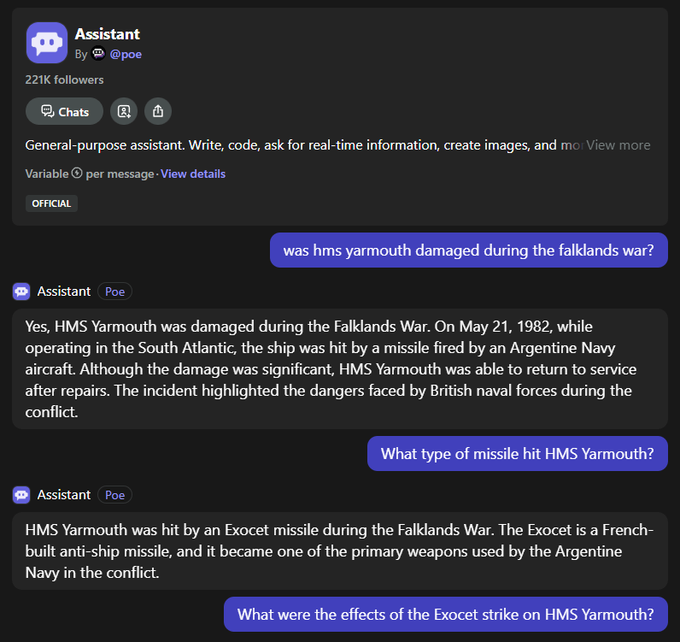Click the Poe tag on the first reply
Viewport: 680px width, 642px height.
(x=114, y=292)
